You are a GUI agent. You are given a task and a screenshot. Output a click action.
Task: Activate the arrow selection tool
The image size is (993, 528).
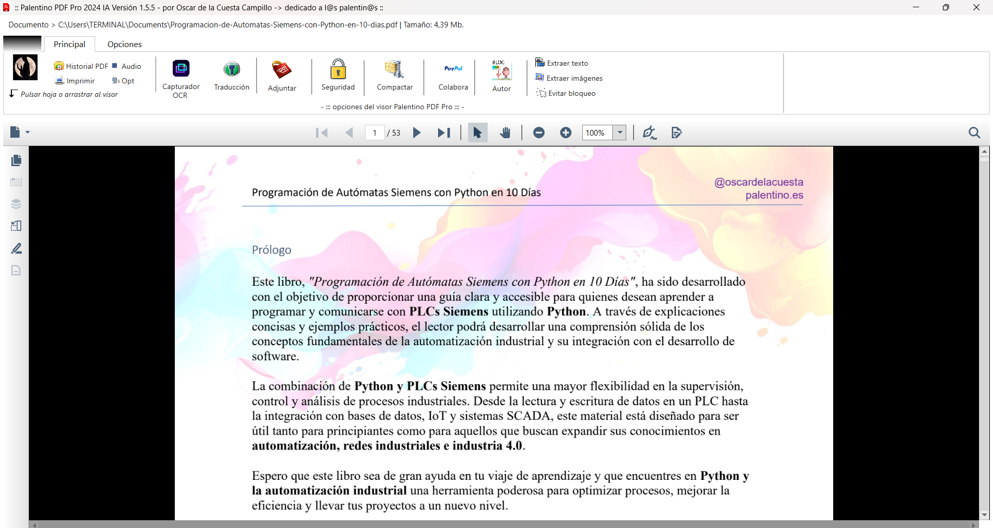click(477, 133)
